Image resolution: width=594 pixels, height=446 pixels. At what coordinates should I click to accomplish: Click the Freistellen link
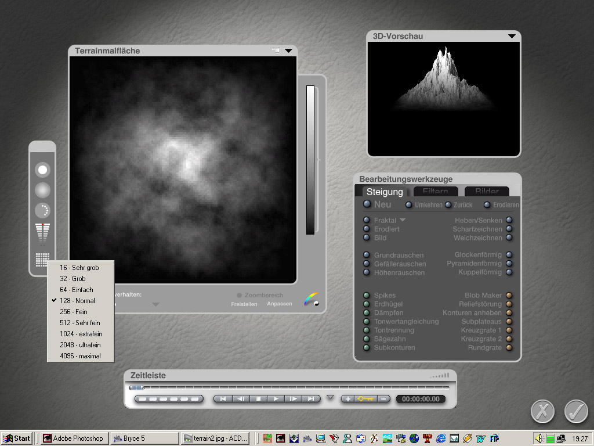point(244,304)
